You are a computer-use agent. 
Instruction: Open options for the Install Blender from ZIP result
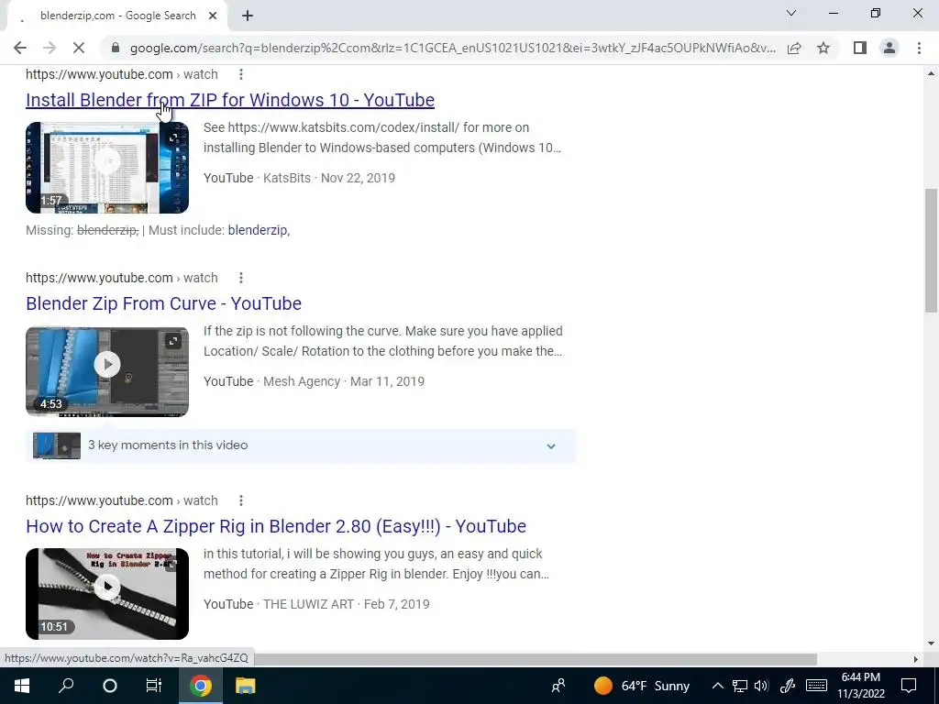241,74
